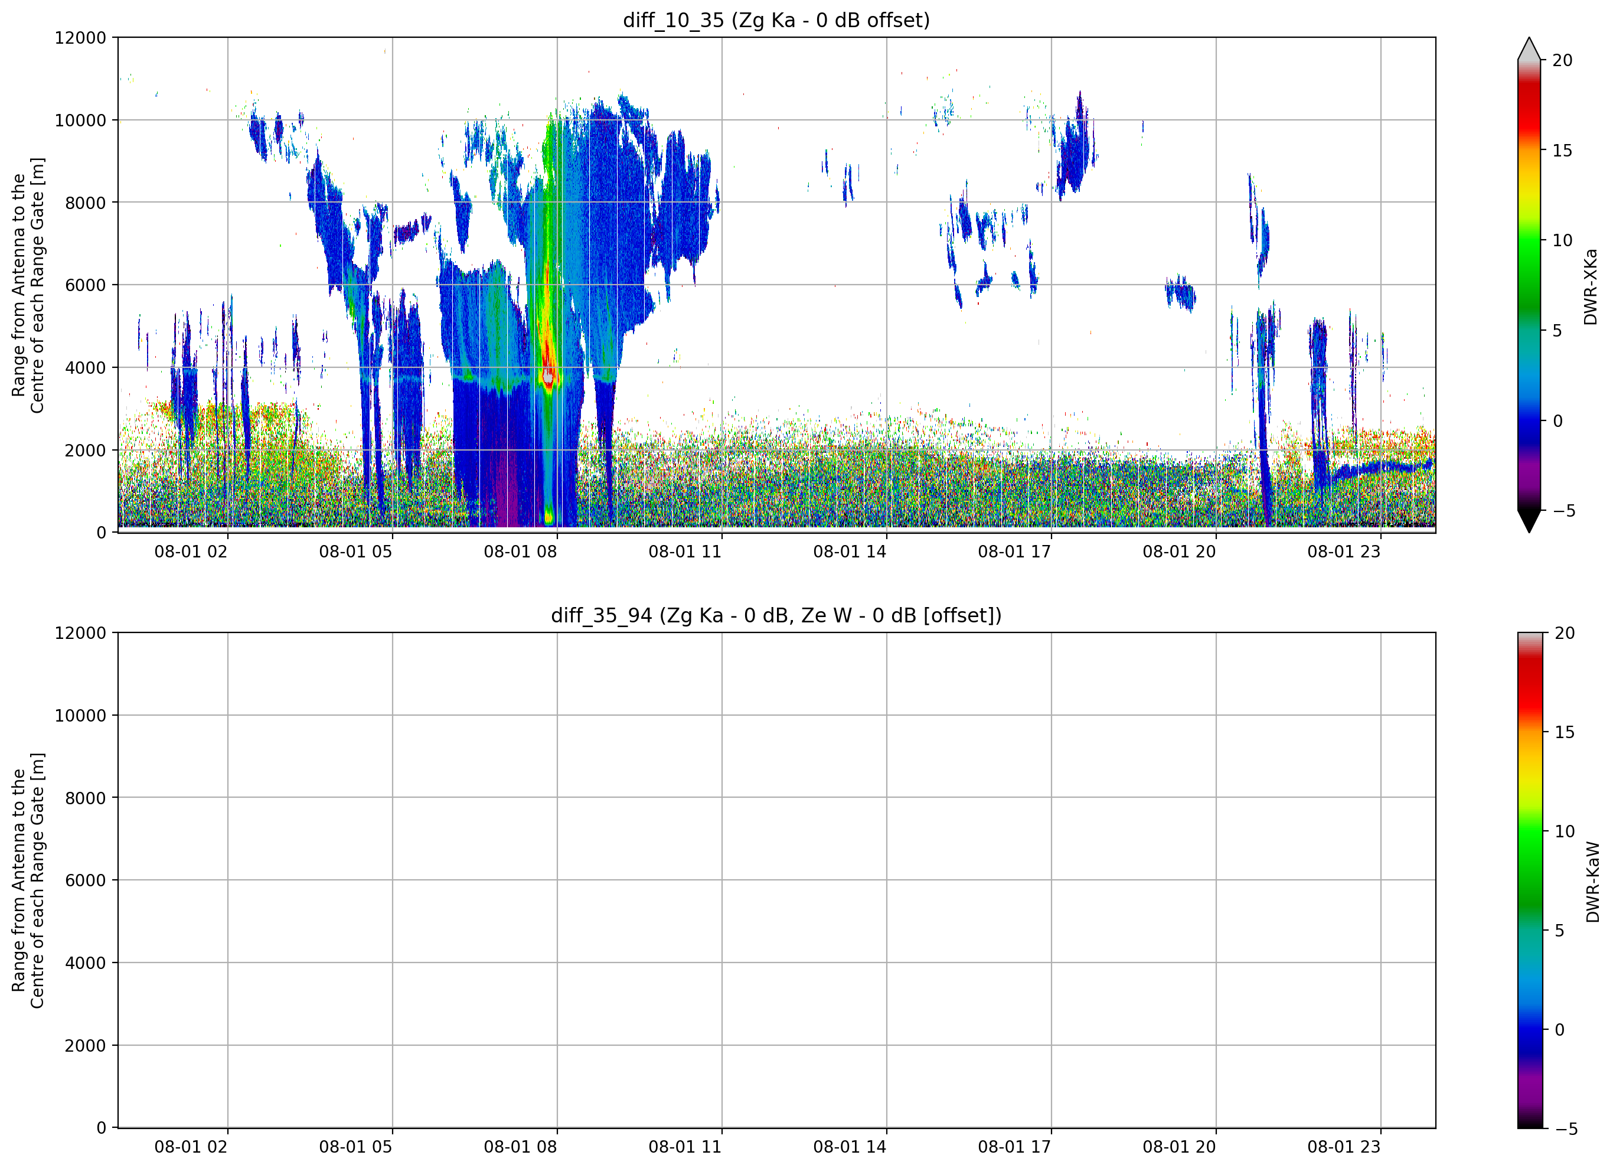Click the 'DWR-KaW' colorbar label
Image resolution: width=1613 pixels, height=1168 pixels.
pyautogui.click(x=1592, y=882)
